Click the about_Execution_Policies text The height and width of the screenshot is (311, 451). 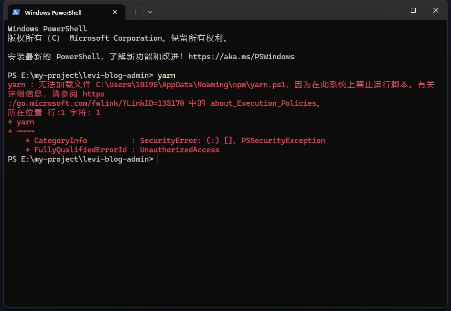pyautogui.click(x=263, y=103)
